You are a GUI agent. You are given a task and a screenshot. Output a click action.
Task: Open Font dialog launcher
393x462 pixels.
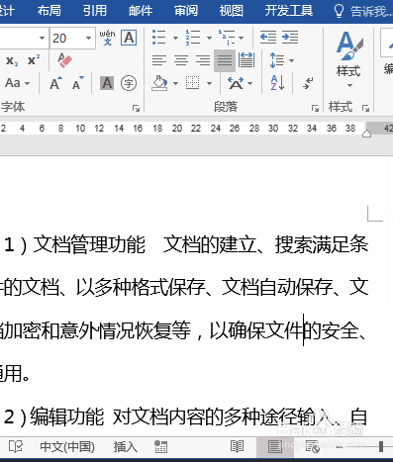[x=136, y=108]
